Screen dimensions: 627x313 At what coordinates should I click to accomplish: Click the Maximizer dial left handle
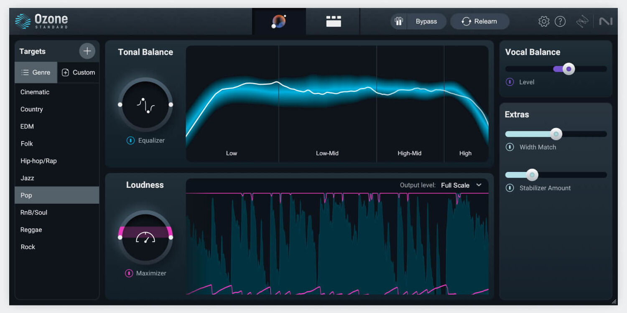(x=120, y=237)
